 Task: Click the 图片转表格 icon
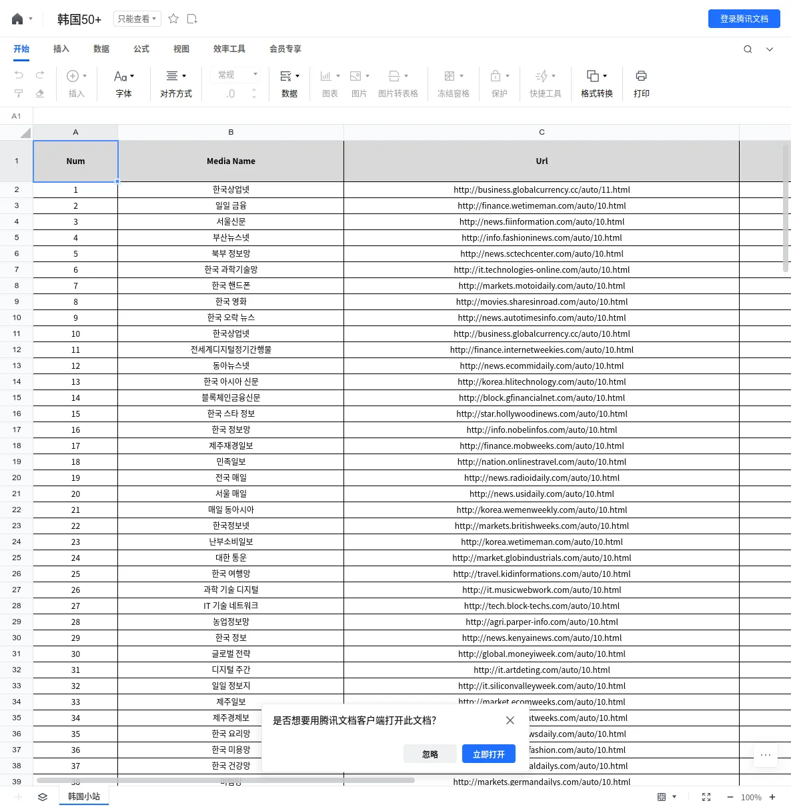point(394,76)
